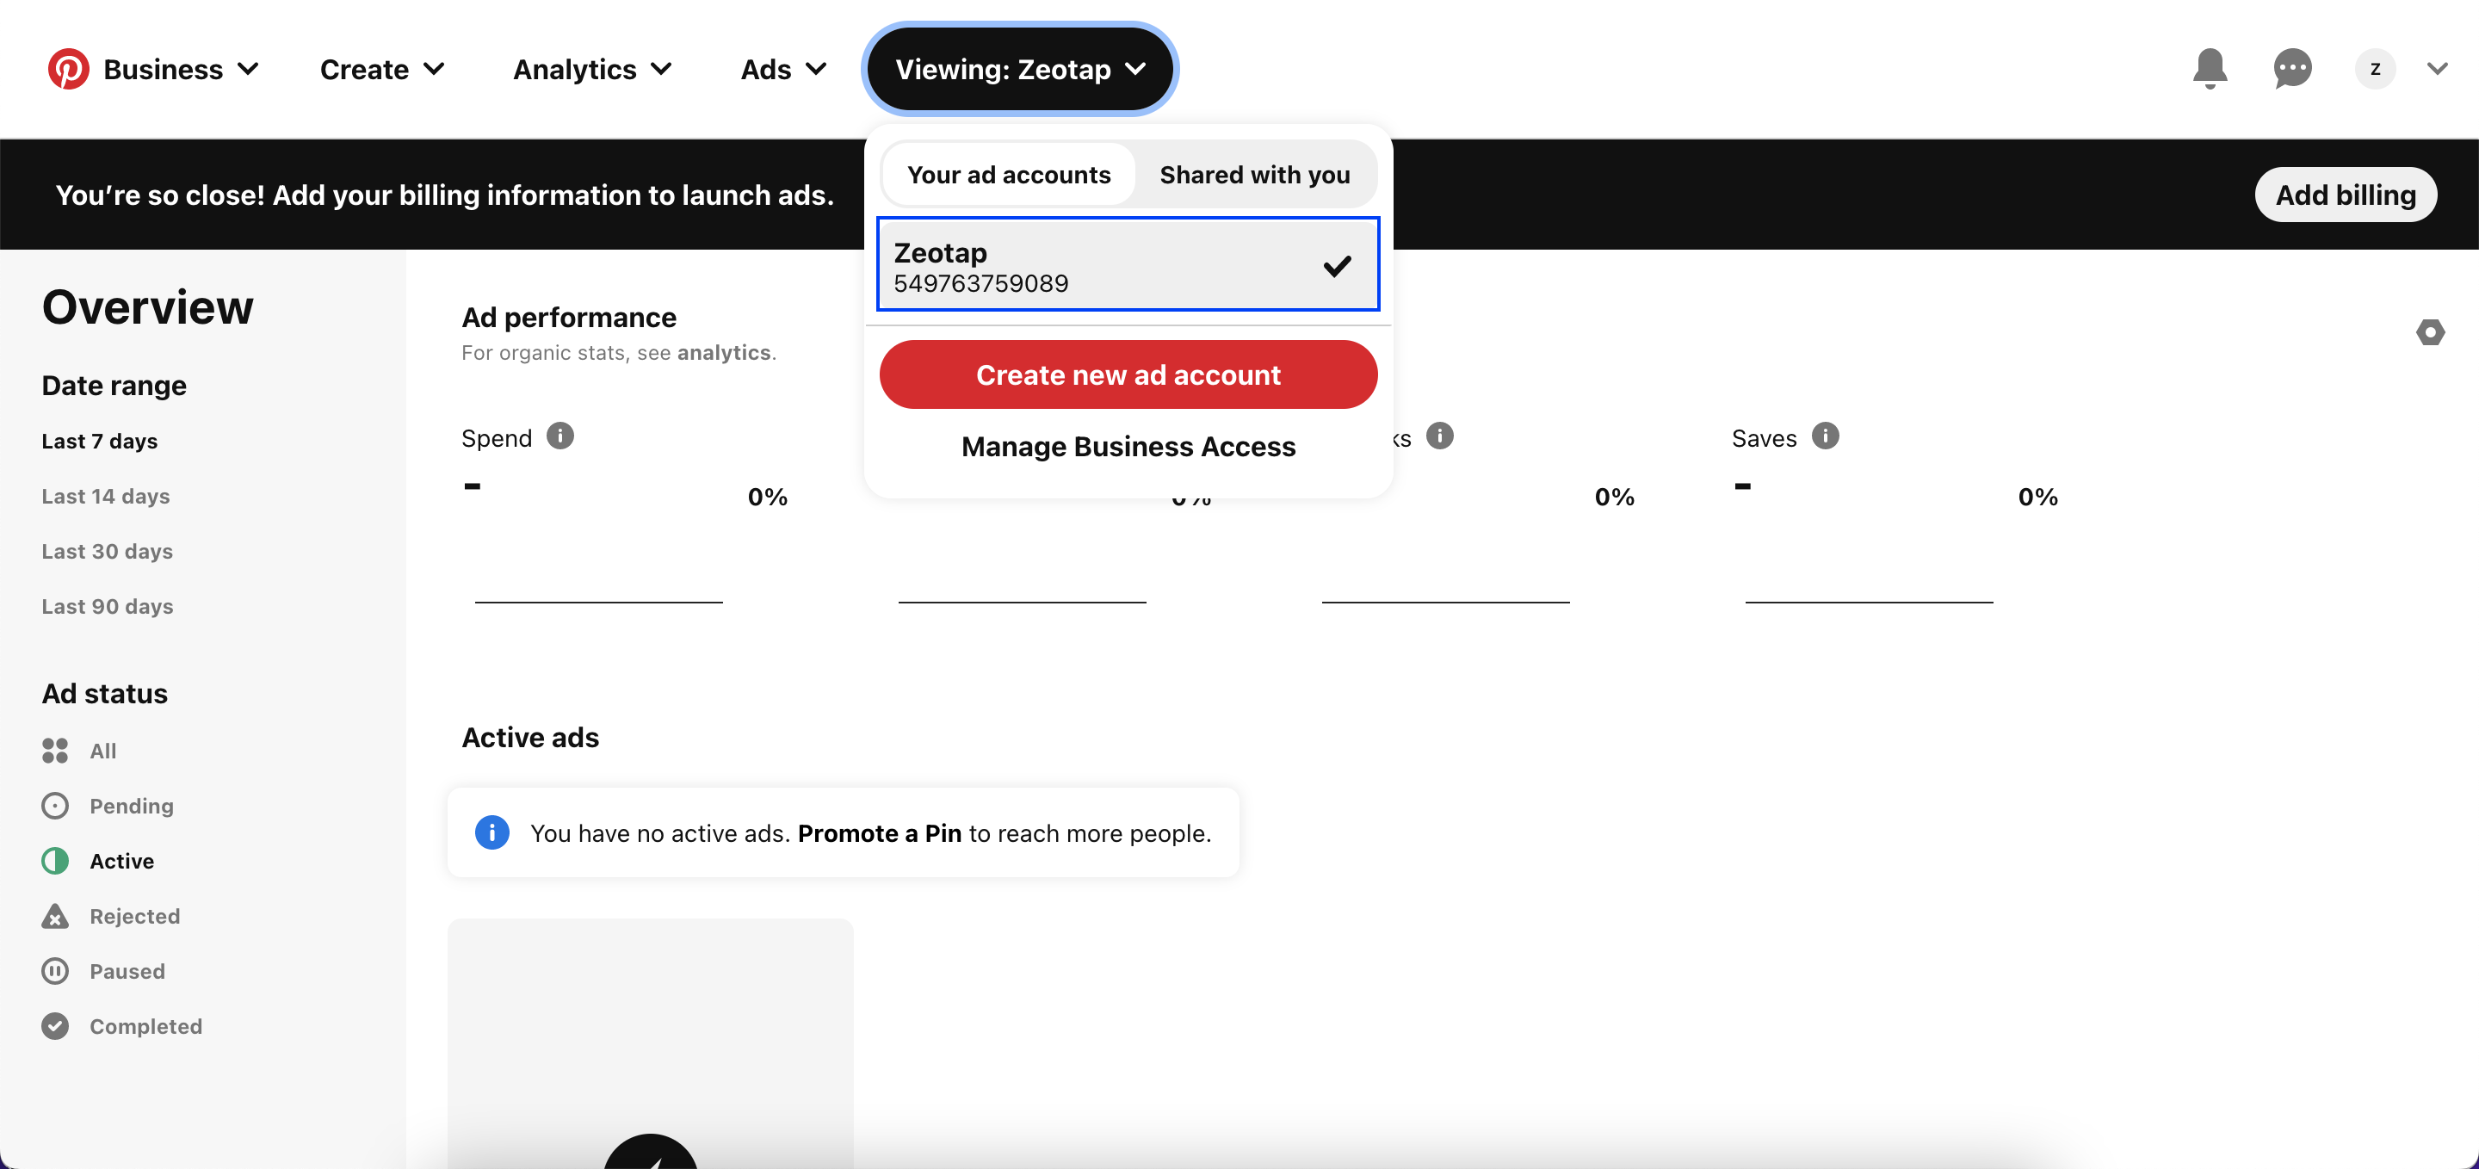The height and width of the screenshot is (1169, 2479).
Task: Select the Zeotap ad account entry
Action: click(1128, 264)
